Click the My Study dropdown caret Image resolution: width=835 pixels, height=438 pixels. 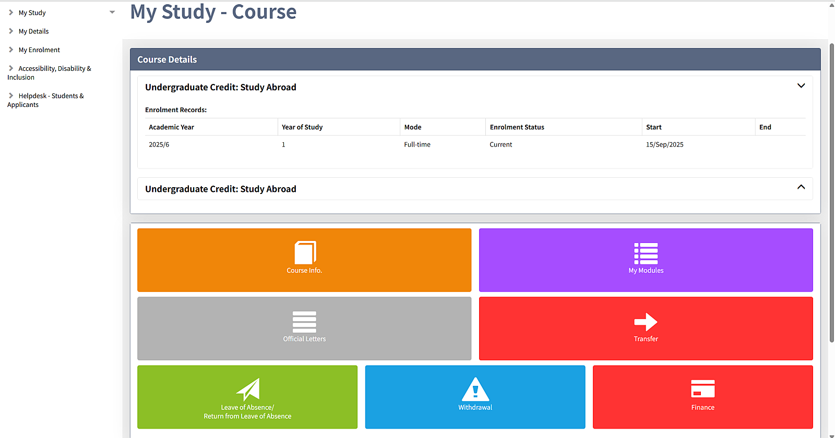(x=112, y=13)
